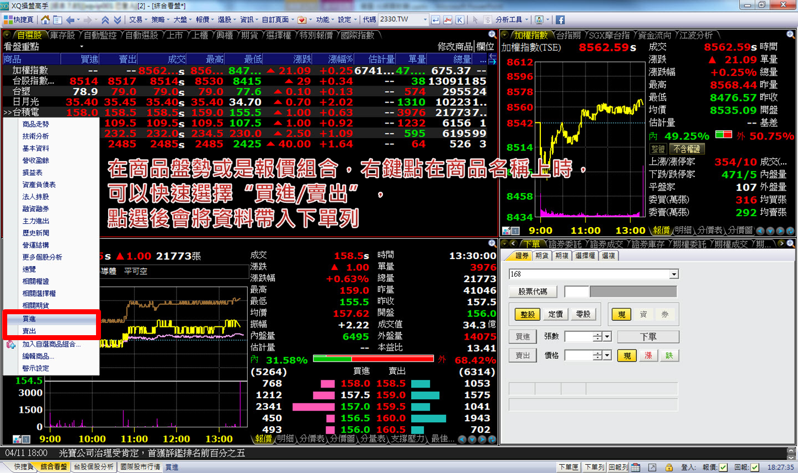Open the stock code 2330.TW dropdown
The height and width of the screenshot is (473, 798).
click(x=425, y=20)
